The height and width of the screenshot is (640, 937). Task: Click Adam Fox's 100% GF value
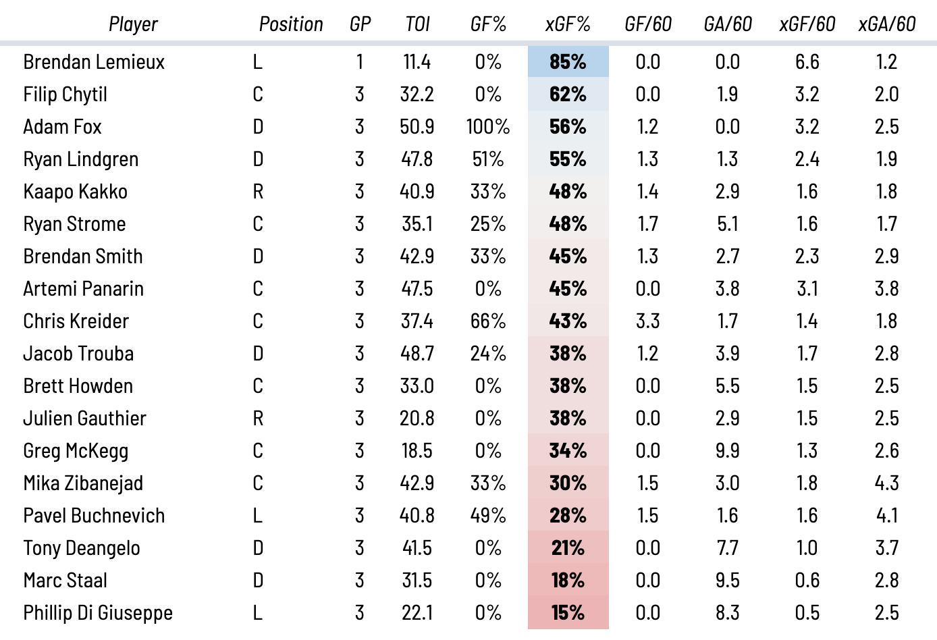488,127
